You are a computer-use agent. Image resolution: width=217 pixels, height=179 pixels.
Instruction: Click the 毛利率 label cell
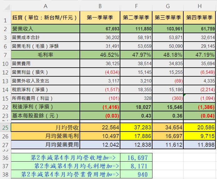[x=46, y=55]
